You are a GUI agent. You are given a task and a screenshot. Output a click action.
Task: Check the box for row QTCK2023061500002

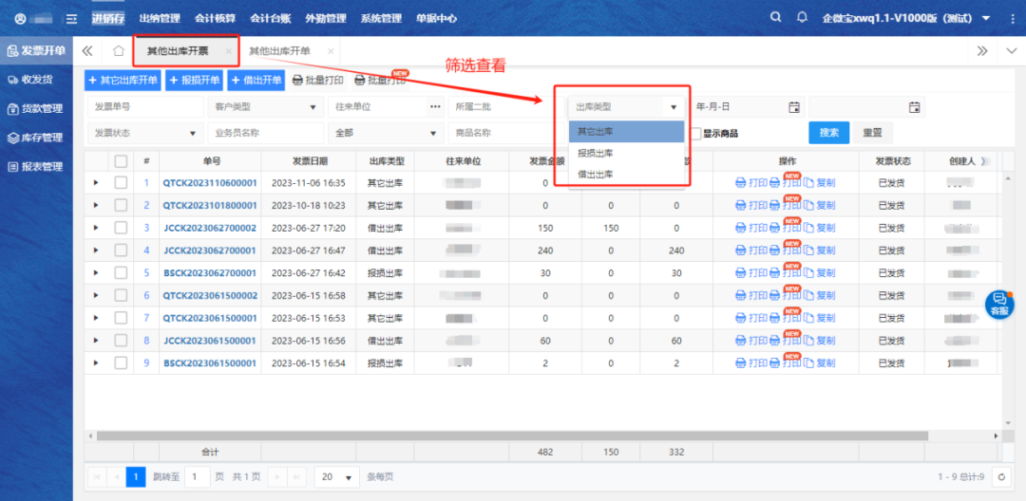coord(121,295)
